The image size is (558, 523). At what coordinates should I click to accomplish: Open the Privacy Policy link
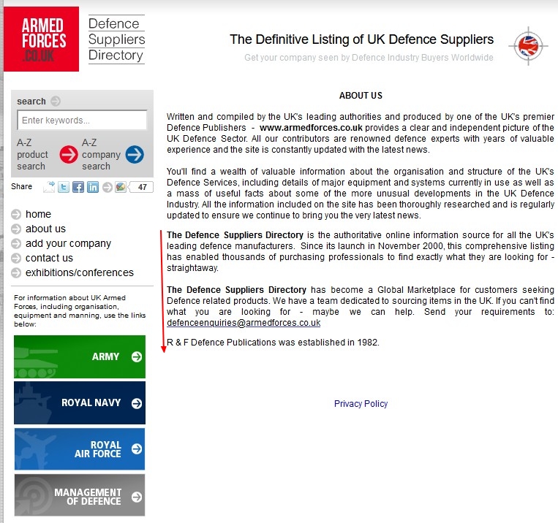point(361,404)
